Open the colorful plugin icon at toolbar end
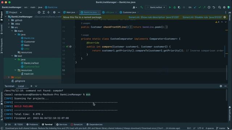This screenshot has width=232, height=130. pos(229,7)
